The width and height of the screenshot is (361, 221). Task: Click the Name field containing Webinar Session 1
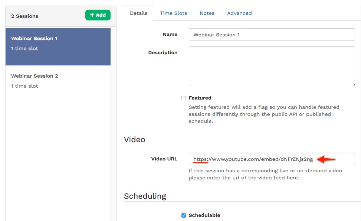point(272,35)
